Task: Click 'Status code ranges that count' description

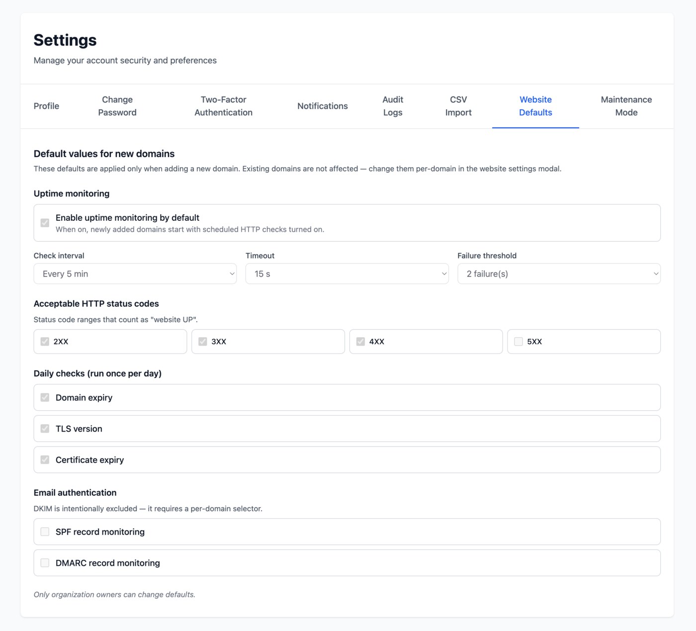Action: 115,320
